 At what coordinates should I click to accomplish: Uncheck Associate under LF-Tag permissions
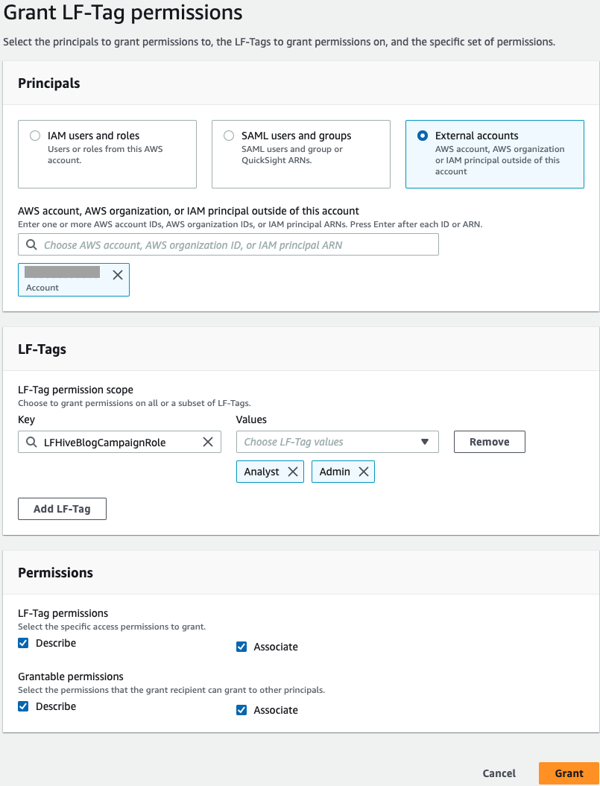[241, 647]
